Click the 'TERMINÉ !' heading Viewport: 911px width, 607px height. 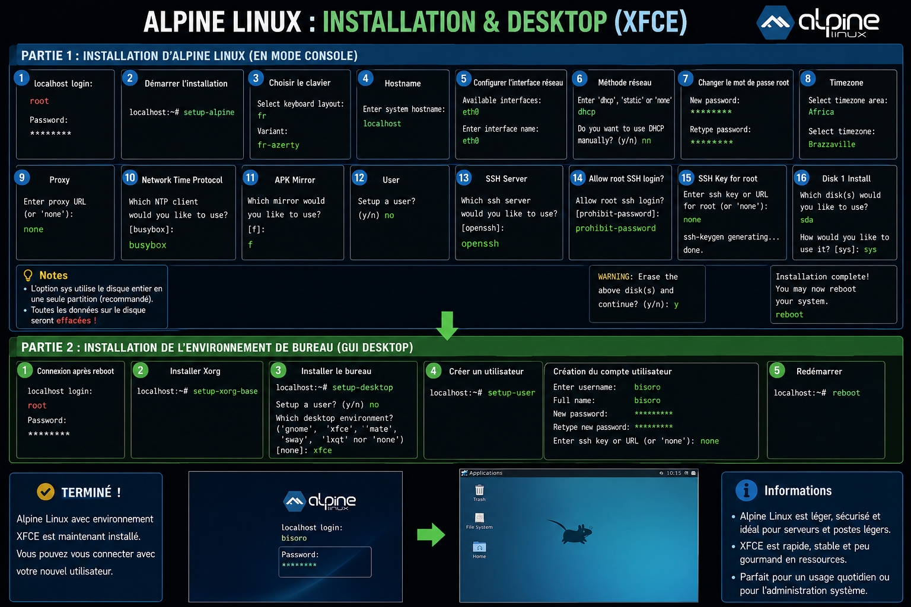(91, 493)
